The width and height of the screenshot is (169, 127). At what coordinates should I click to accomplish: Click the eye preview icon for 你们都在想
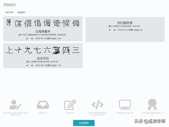(115, 30)
